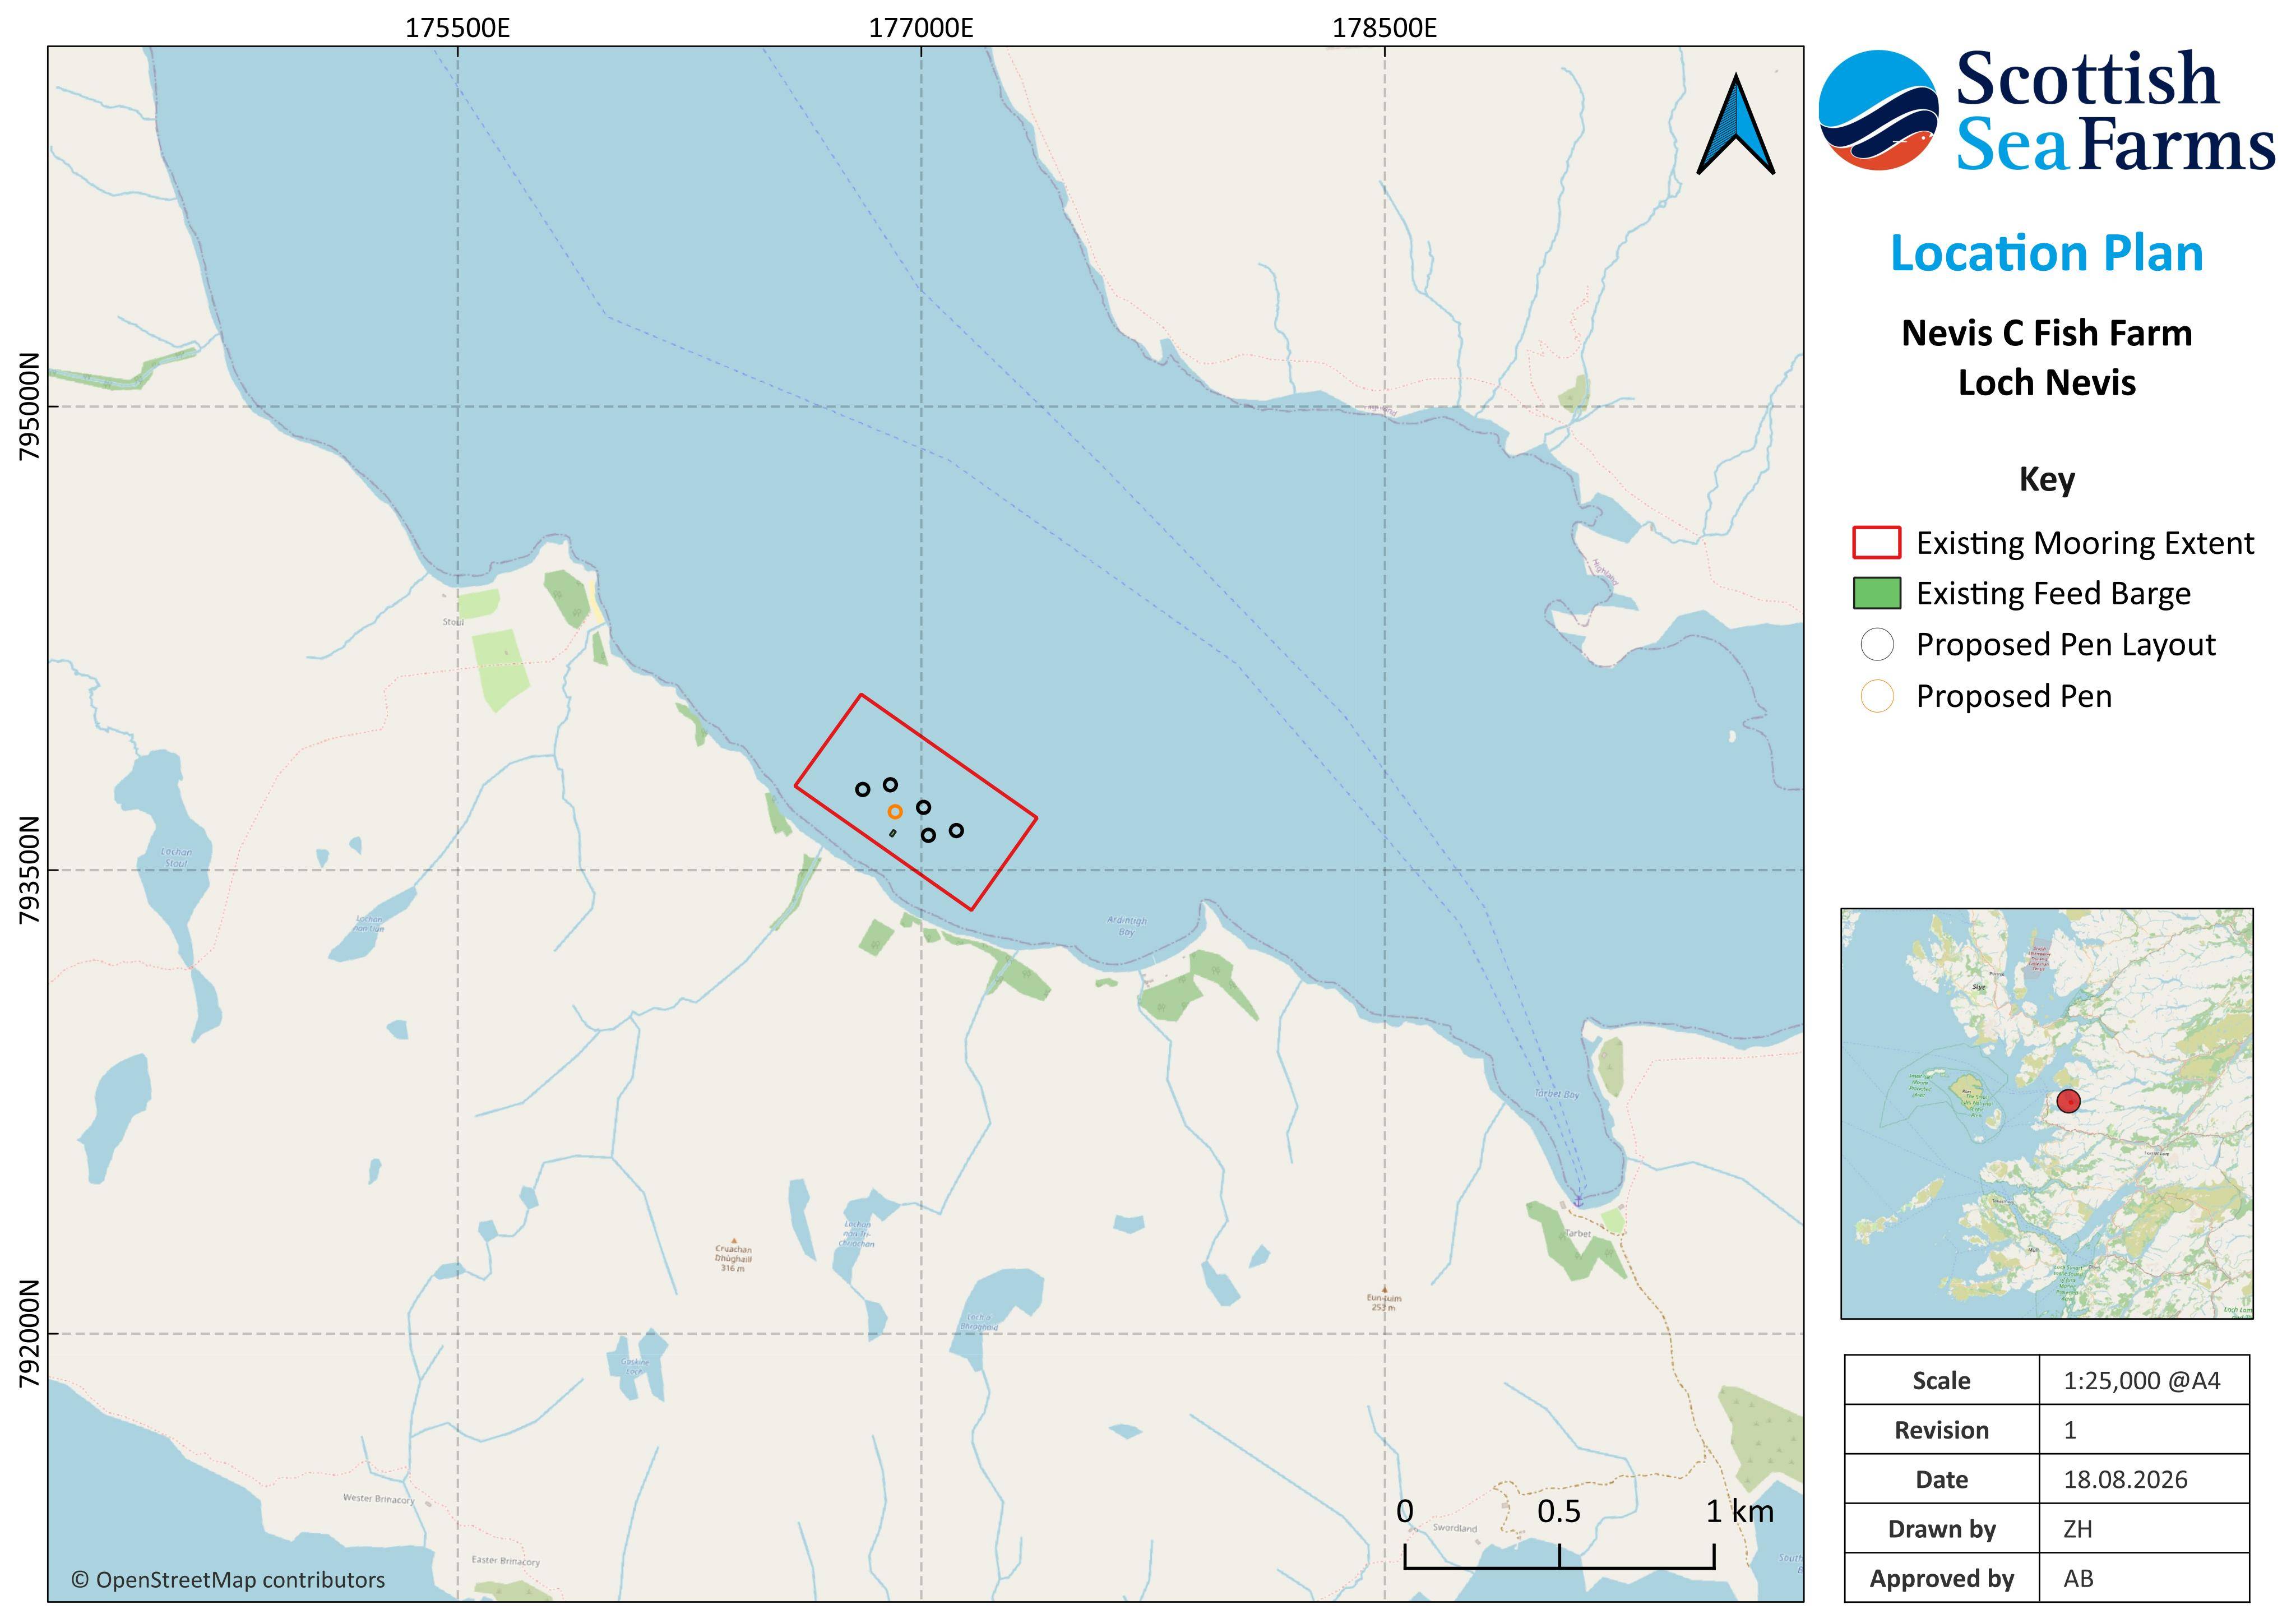Click the Existing Mooring Extent legend text
This screenshot has height=1623, width=2296.
point(2085,543)
